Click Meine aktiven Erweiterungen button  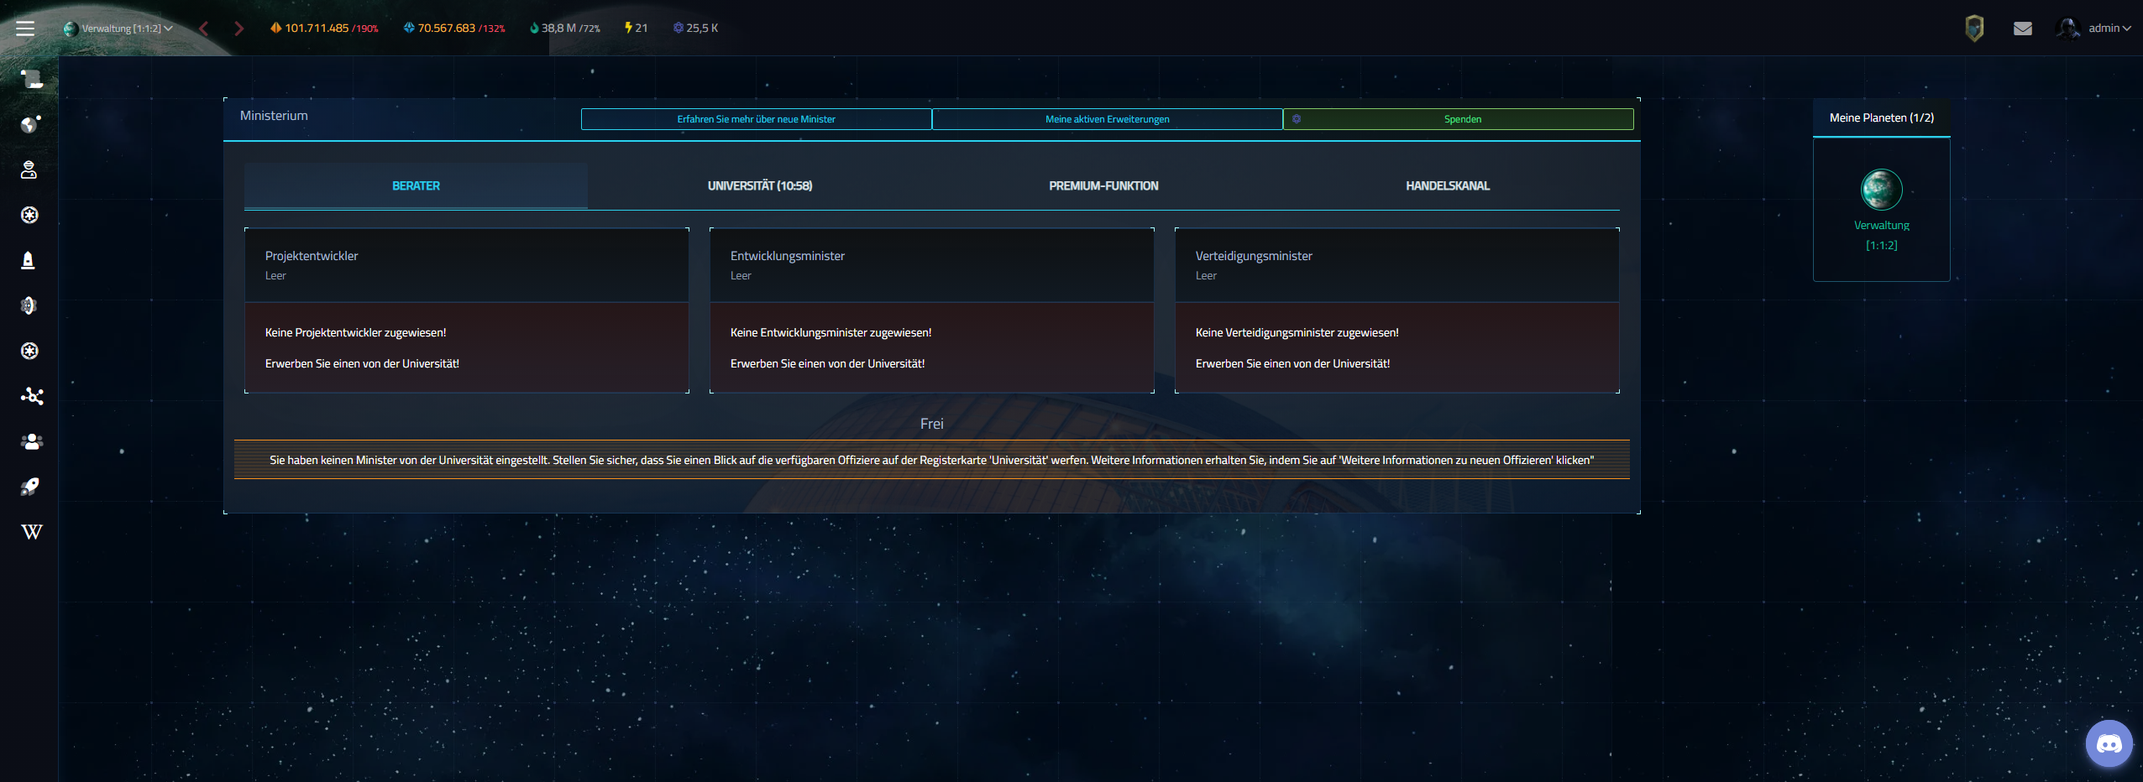pyautogui.click(x=1107, y=119)
